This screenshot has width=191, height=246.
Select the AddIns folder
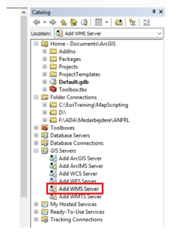pyautogui.click(x=67, y=51)
